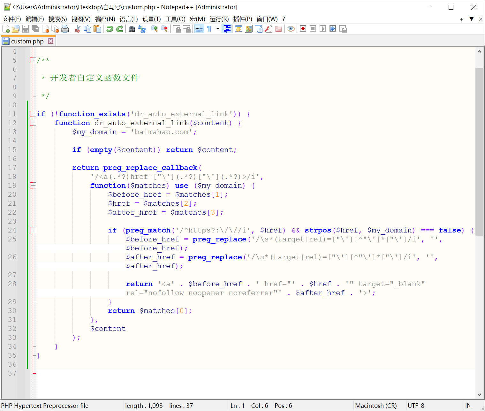Toggle the indent guide toolbar button
Screen dimensions: 485x411
[x=227, y=29]
